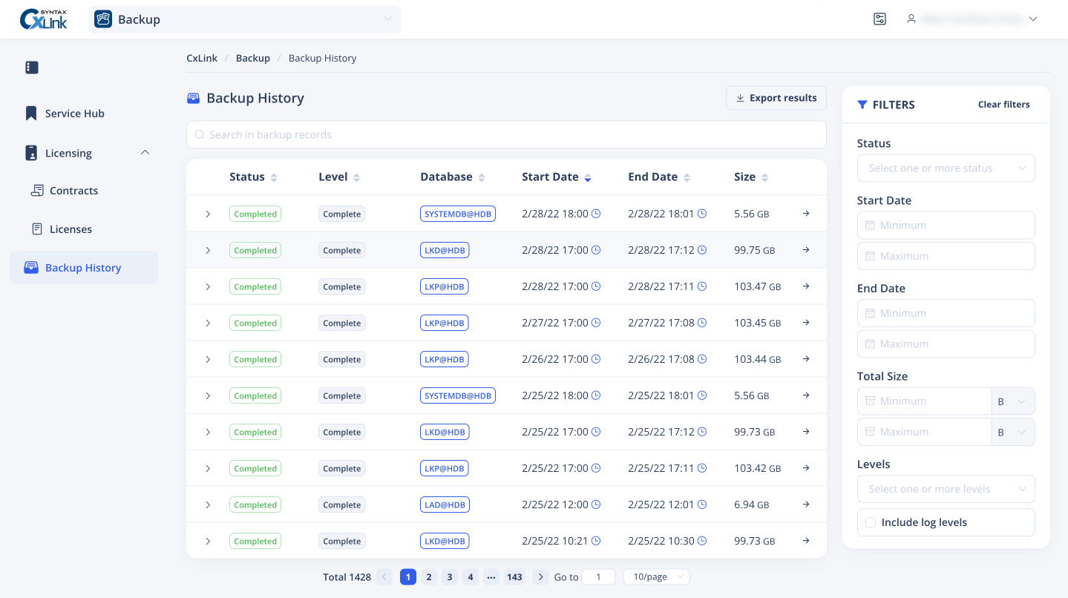Screen dimensions: 1068x598
Task: Open the 10/page page-size dropdown
Action: [656, 576]
